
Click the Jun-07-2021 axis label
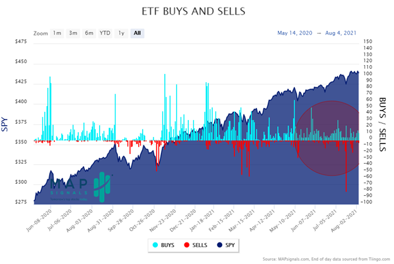pos(304,220)
